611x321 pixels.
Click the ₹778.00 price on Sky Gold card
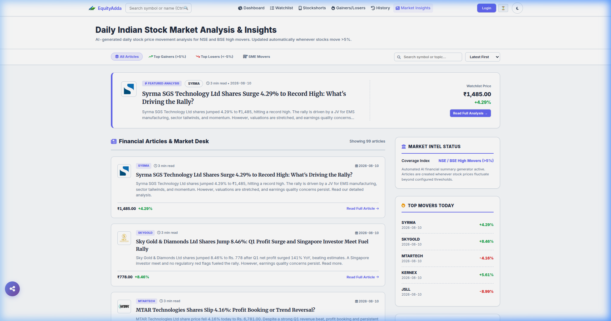coord(125,277)
